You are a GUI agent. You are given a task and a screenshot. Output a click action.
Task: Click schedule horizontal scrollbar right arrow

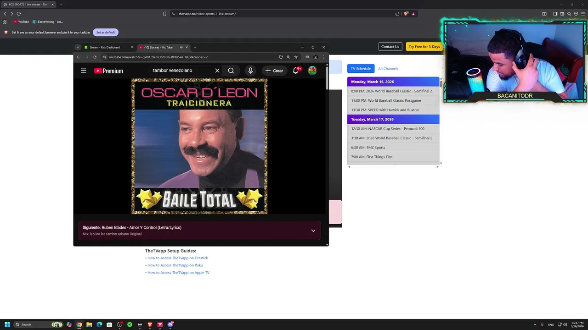coord(437,166)
